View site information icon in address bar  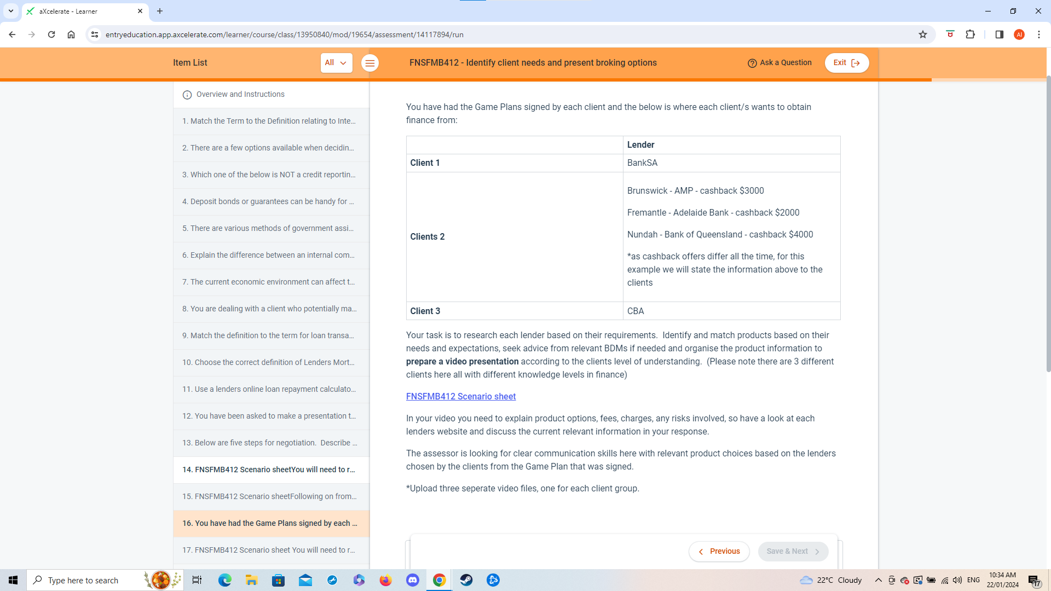pos(95,34)
